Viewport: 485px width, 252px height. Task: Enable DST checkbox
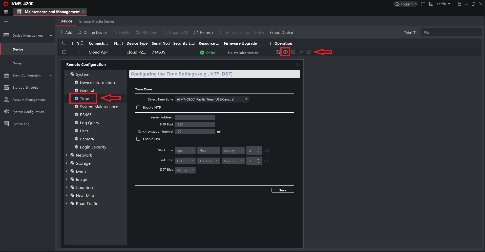(138, 139)
